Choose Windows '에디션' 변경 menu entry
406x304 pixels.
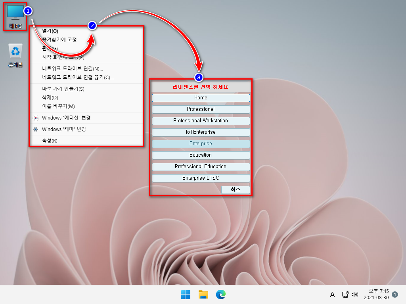click(x=86, y=118)
